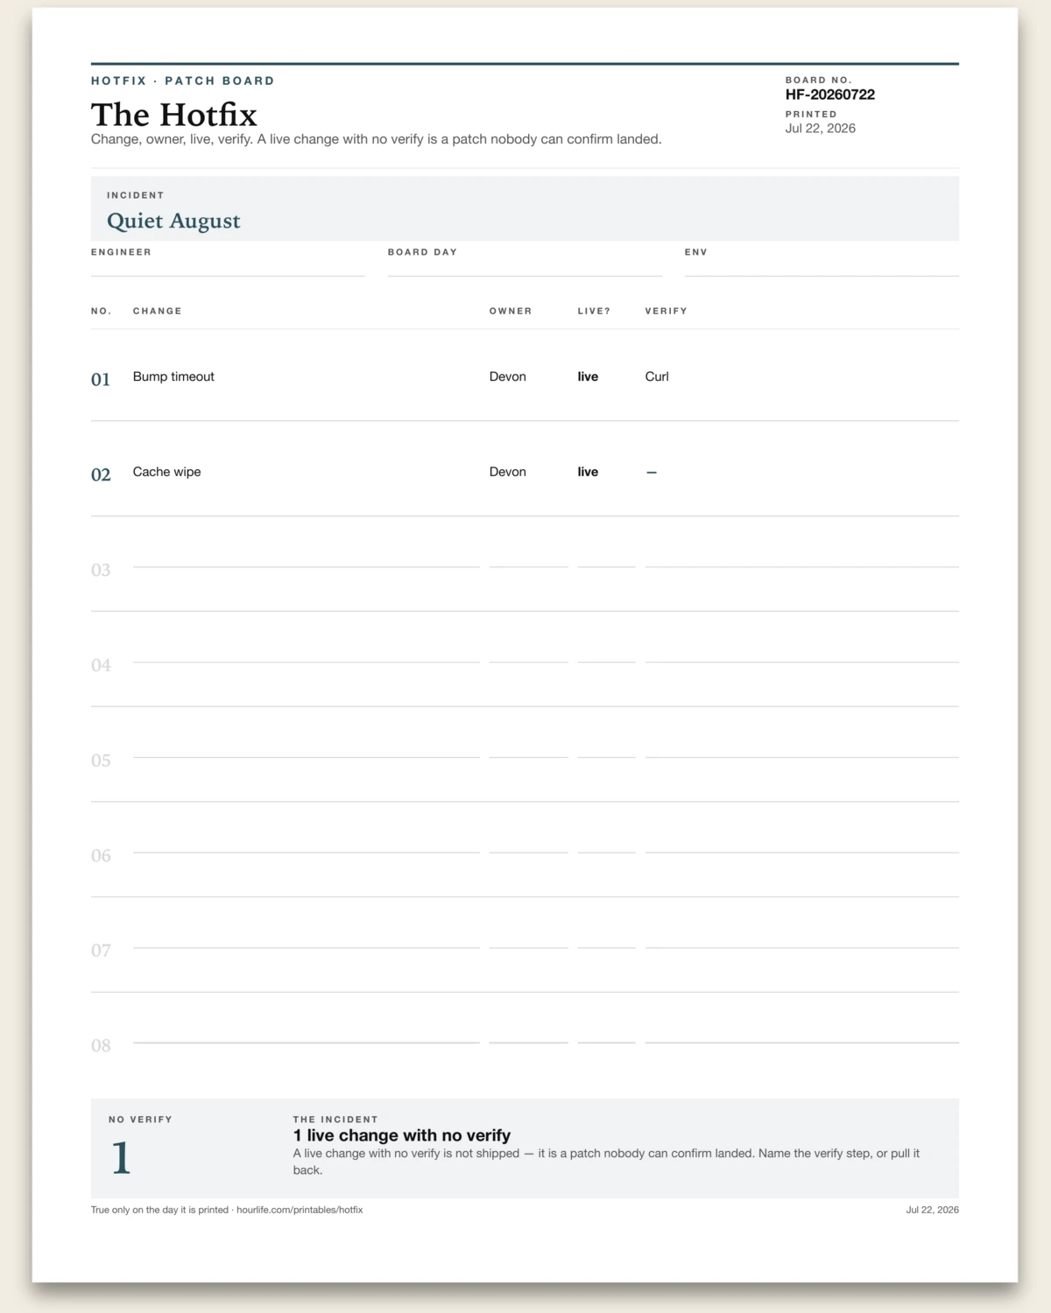This screenshot has width=1051, height=1313.
Task: Click the No Verify count numeral 1
Action: pos(121,1158)
